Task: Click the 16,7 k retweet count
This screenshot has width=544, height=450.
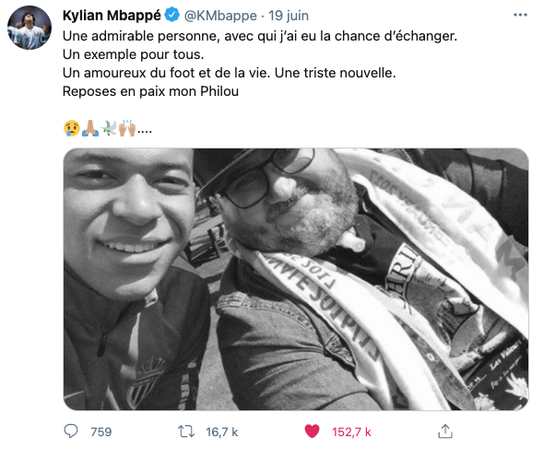Action: 221,432
